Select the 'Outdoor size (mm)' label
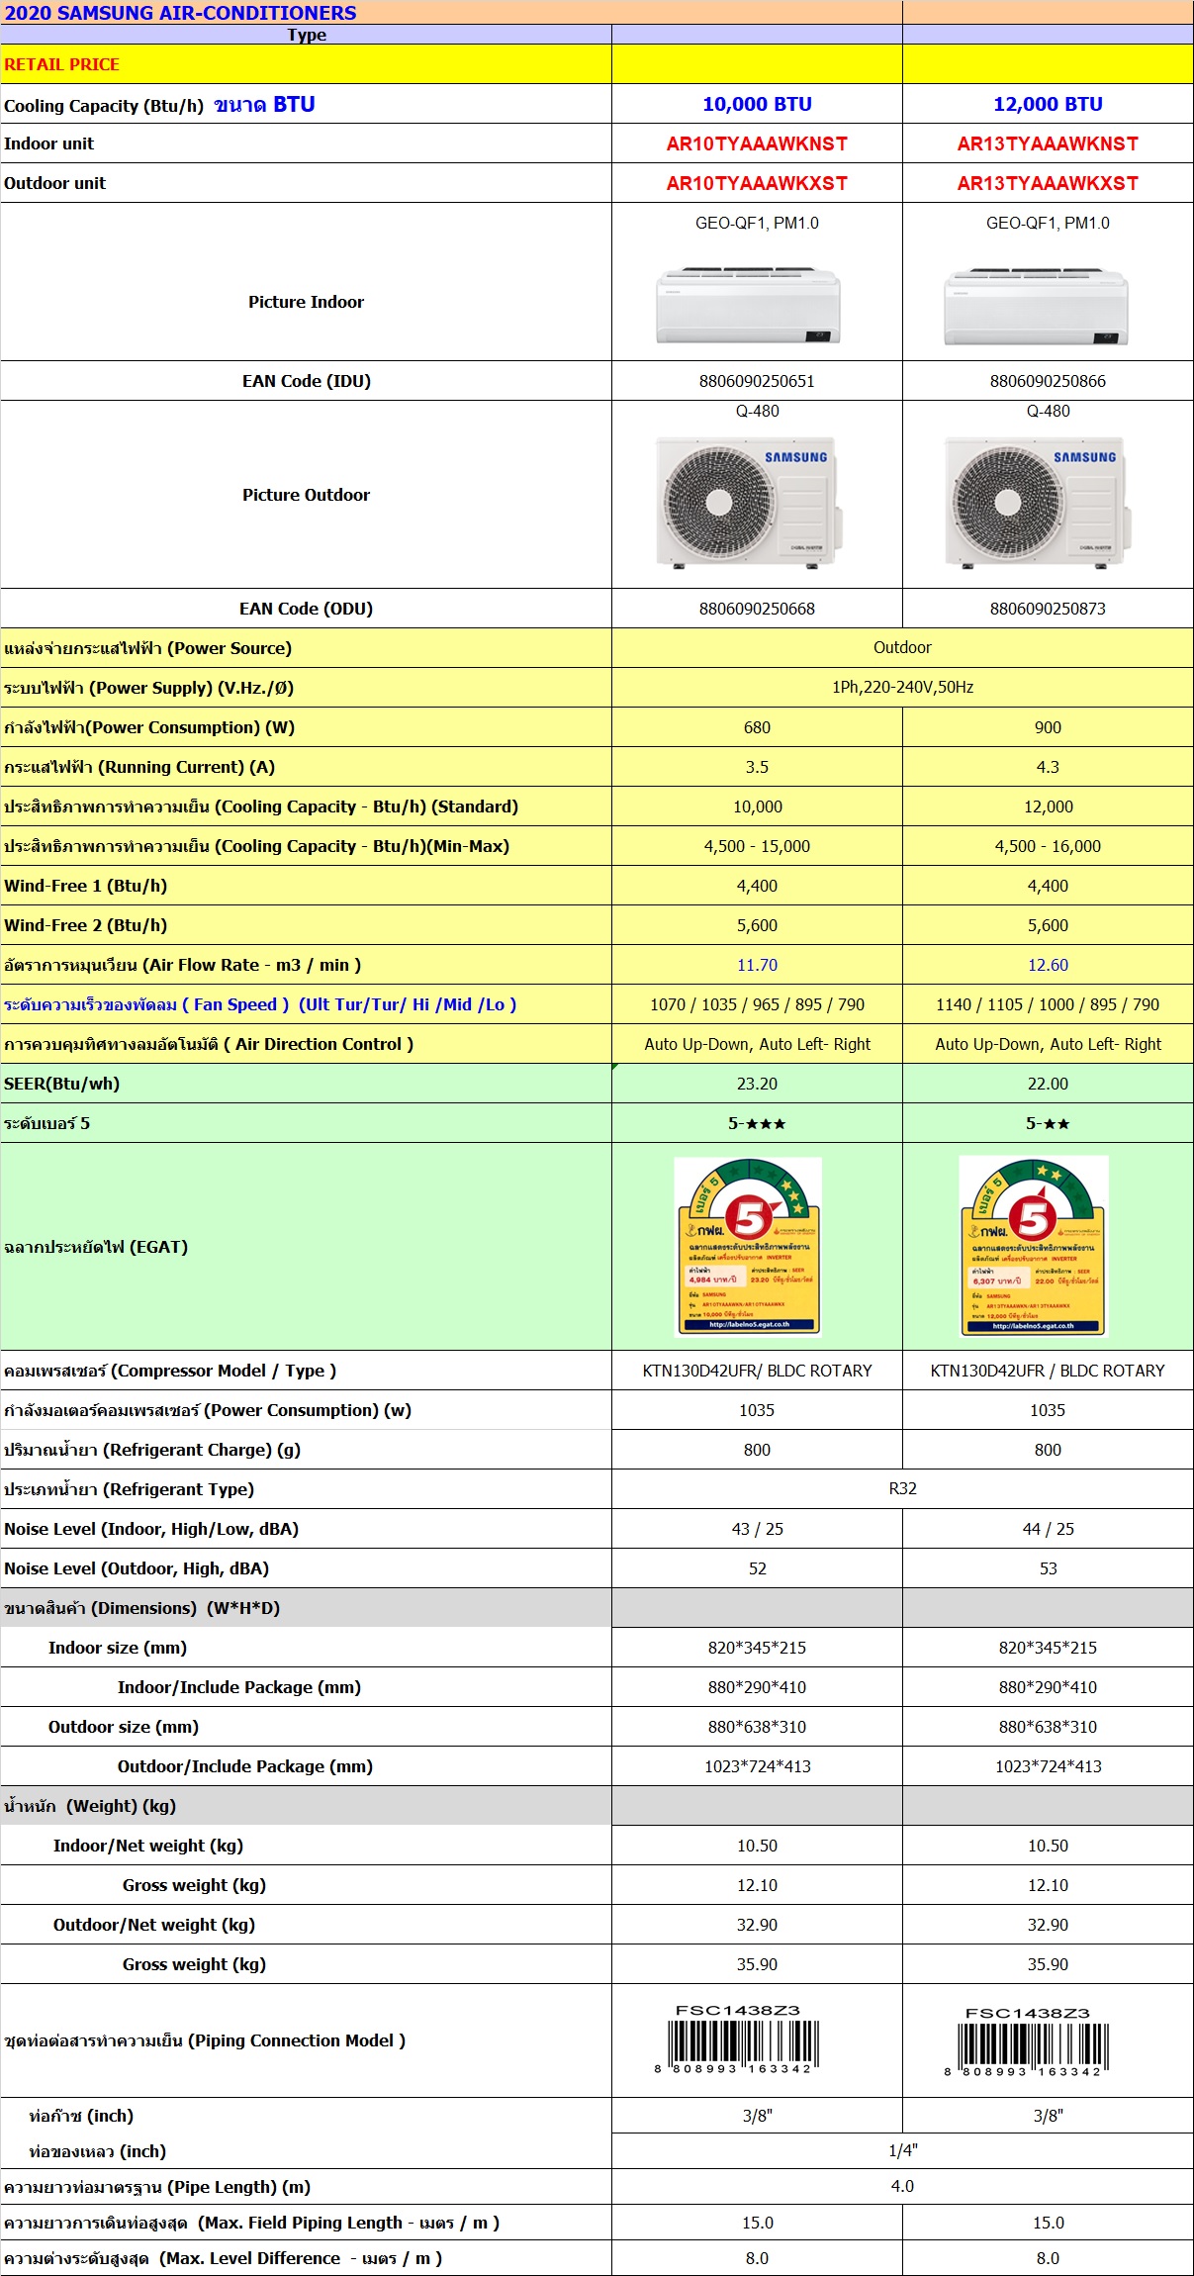The height and width of the screenshot is (2276, 1194). click(124, 1727)
